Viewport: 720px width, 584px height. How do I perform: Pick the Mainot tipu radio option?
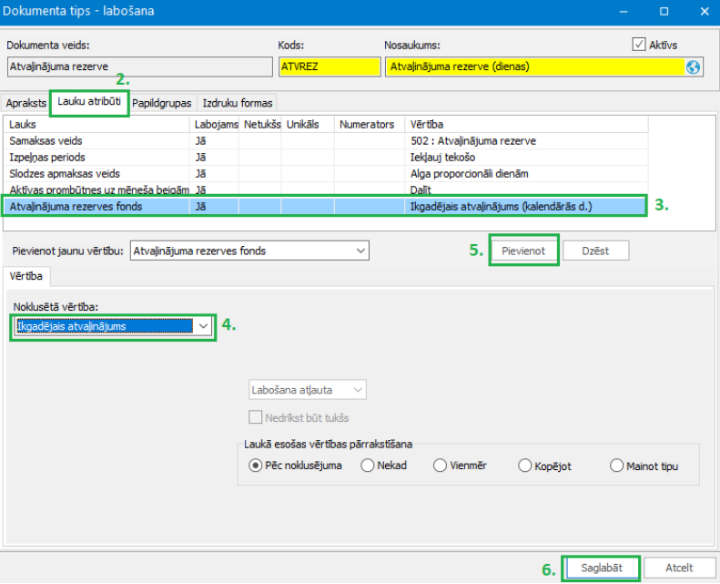point(616,466)
